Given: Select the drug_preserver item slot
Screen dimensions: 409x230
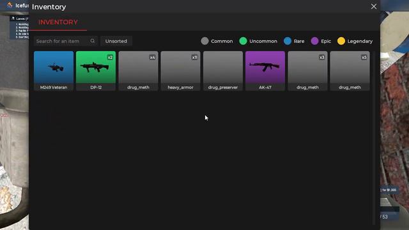Looking at the screenshot, I should pyautogui.click(x=223, y=71).
